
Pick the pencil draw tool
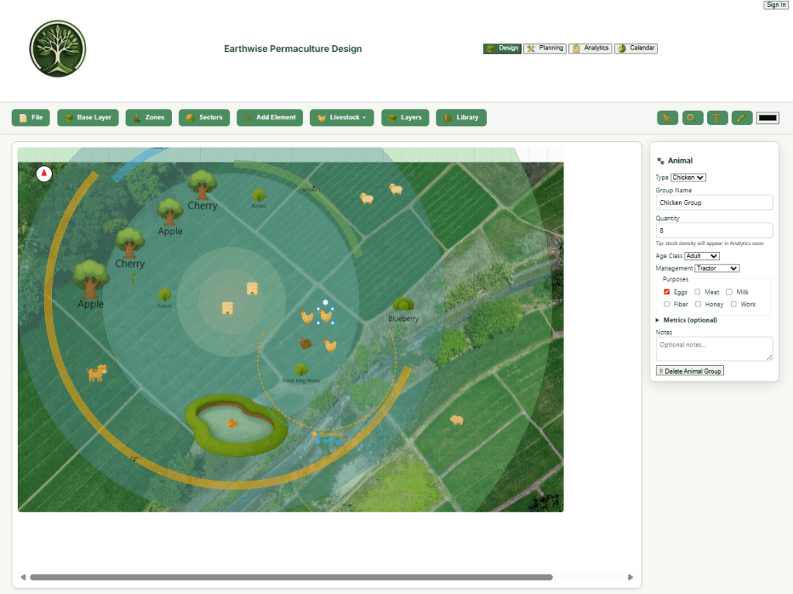click(742, 118)
